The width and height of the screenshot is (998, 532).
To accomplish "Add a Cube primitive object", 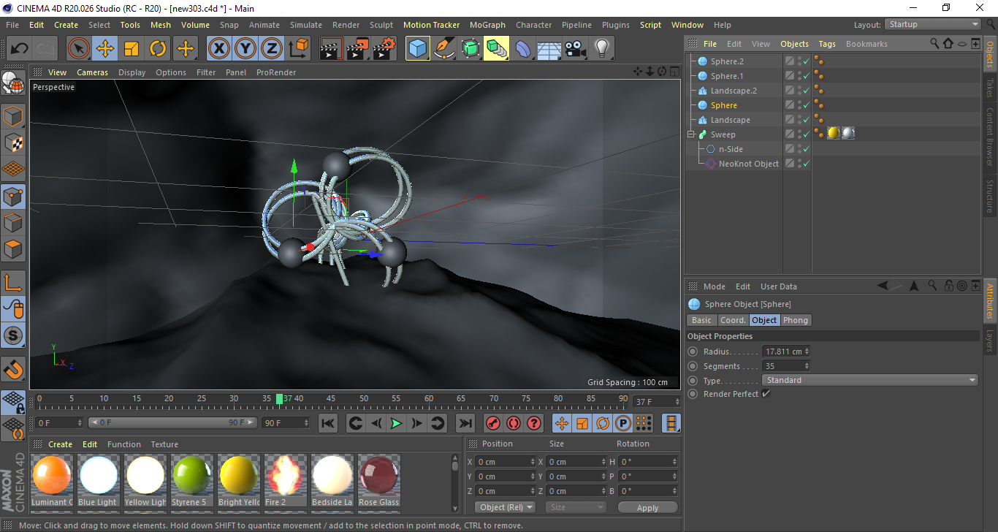I will (x=418, y=49).
